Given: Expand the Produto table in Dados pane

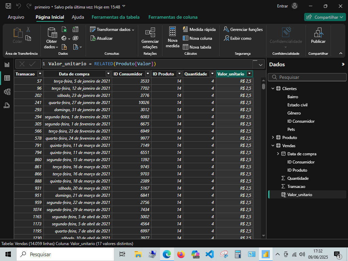Looking at the screenshot, I should pos(273,137).
